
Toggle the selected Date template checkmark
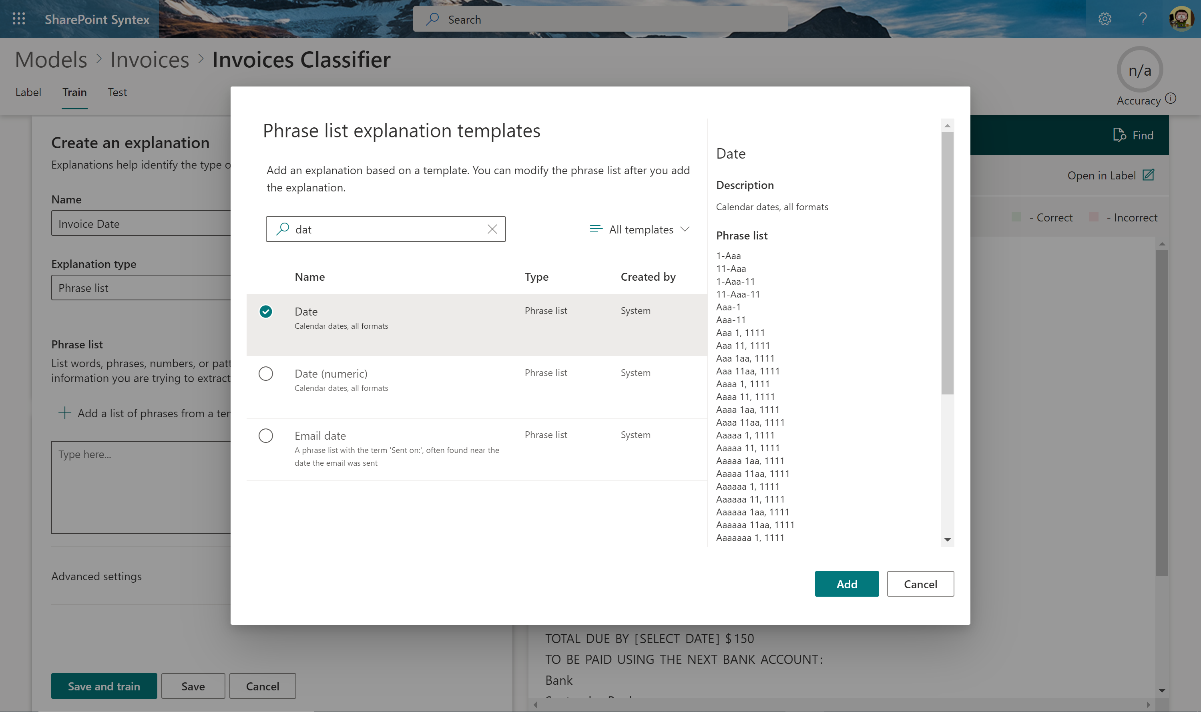pos(266,312)
